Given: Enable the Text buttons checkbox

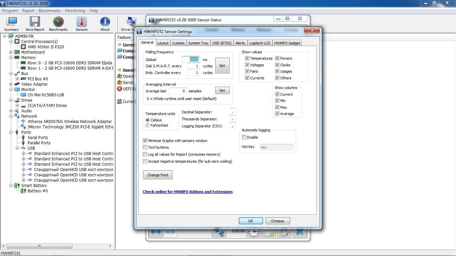Looking at the screenshot, I should click(x=145, y=147).
